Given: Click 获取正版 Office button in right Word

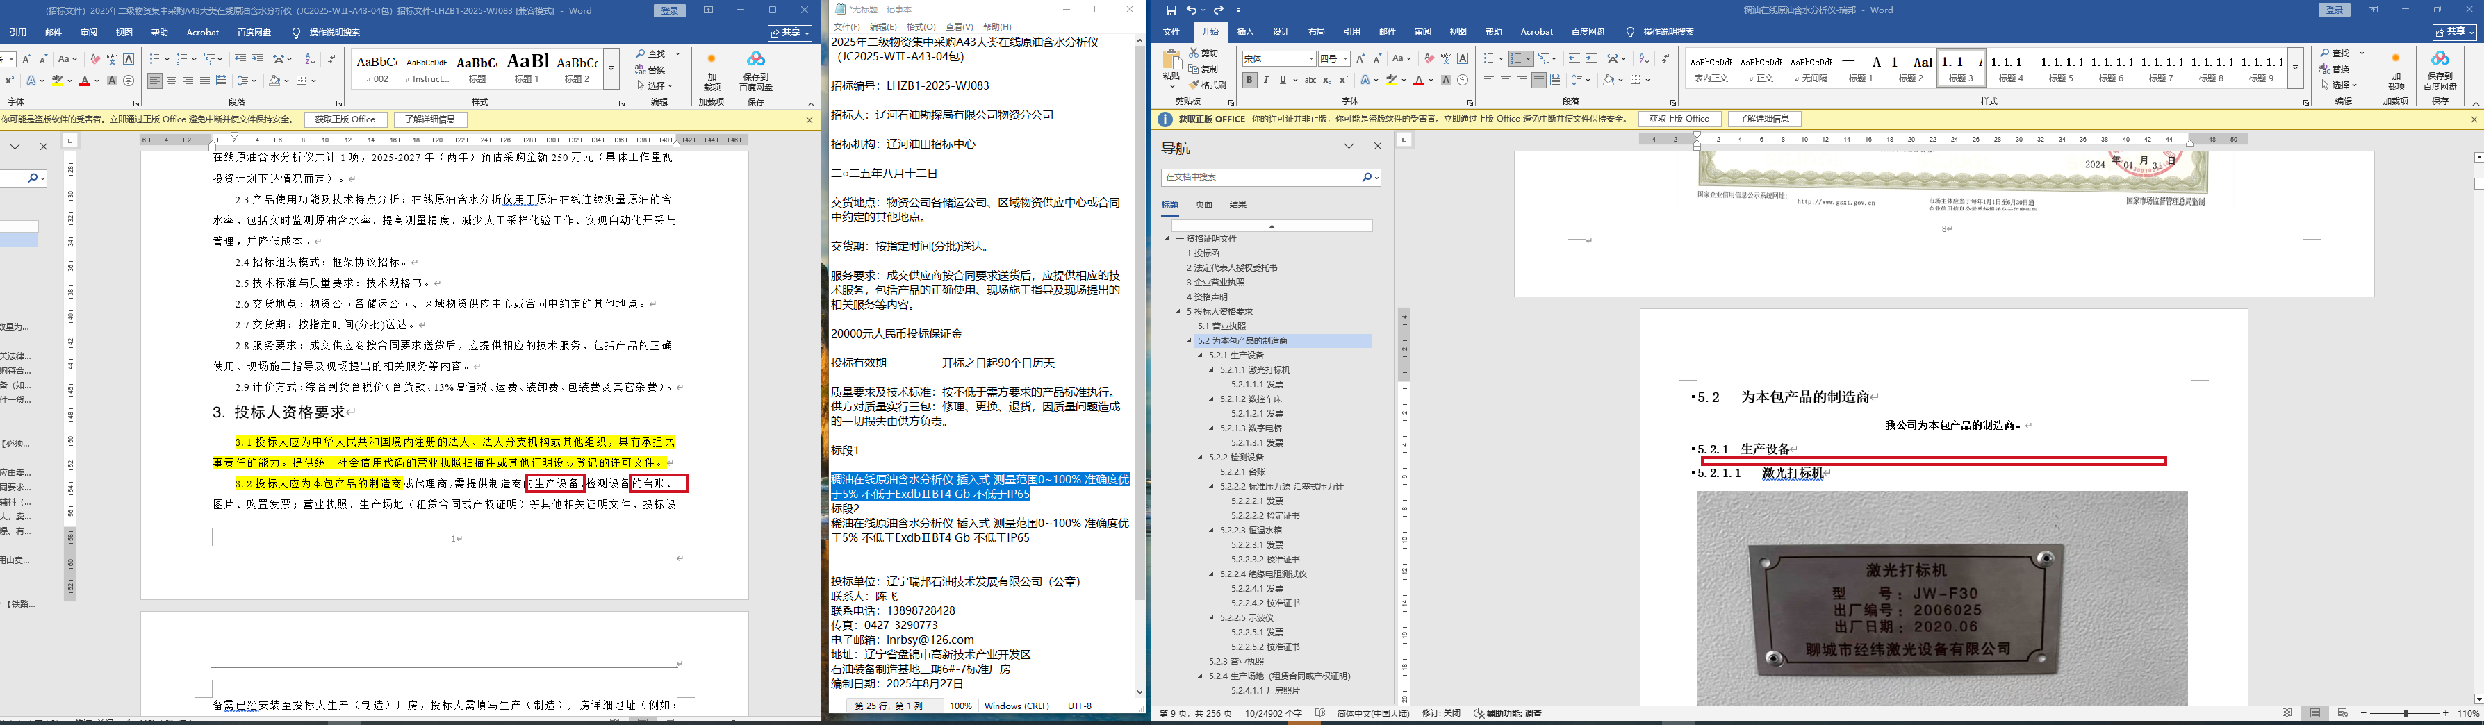Looking at the screenshot, I should pyautogui.click(x=1679, y=119).
